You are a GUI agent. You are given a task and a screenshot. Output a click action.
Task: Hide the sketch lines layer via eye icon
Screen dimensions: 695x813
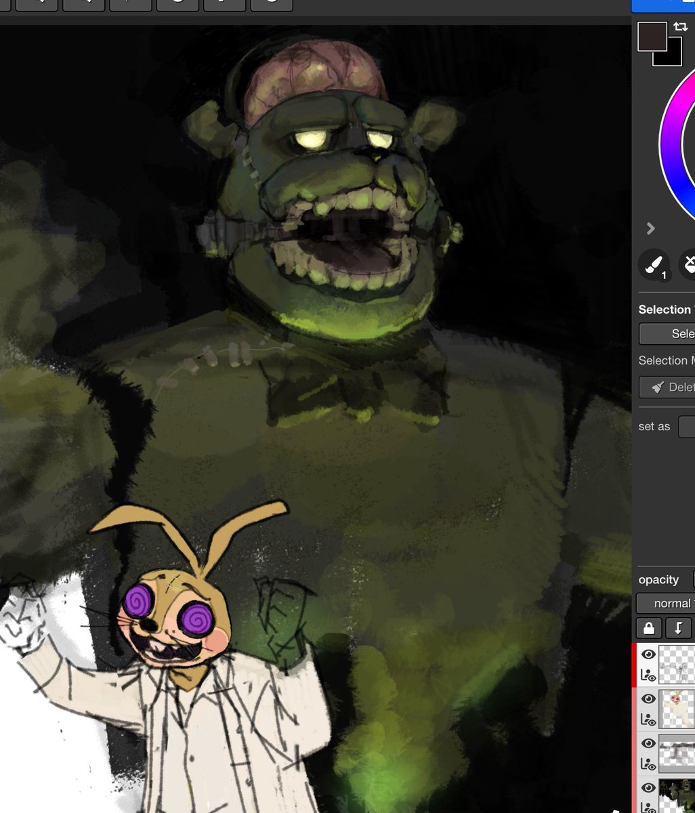(x=648, y=654)
